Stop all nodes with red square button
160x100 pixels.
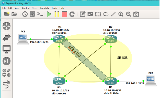tap(64, 14)
